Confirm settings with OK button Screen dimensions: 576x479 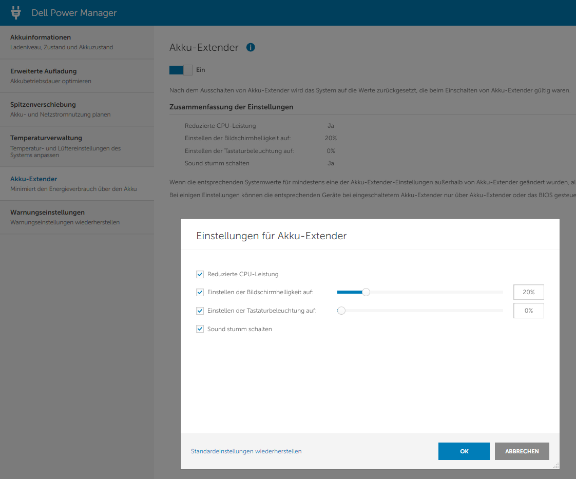point(464,451)
